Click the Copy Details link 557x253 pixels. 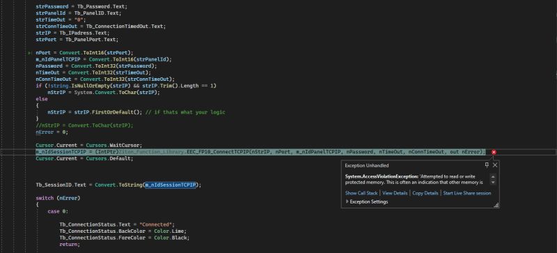(x=425, y=193)
